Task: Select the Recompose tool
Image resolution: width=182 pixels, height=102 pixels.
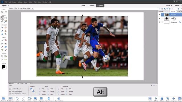Action: (x=6, y=56)
